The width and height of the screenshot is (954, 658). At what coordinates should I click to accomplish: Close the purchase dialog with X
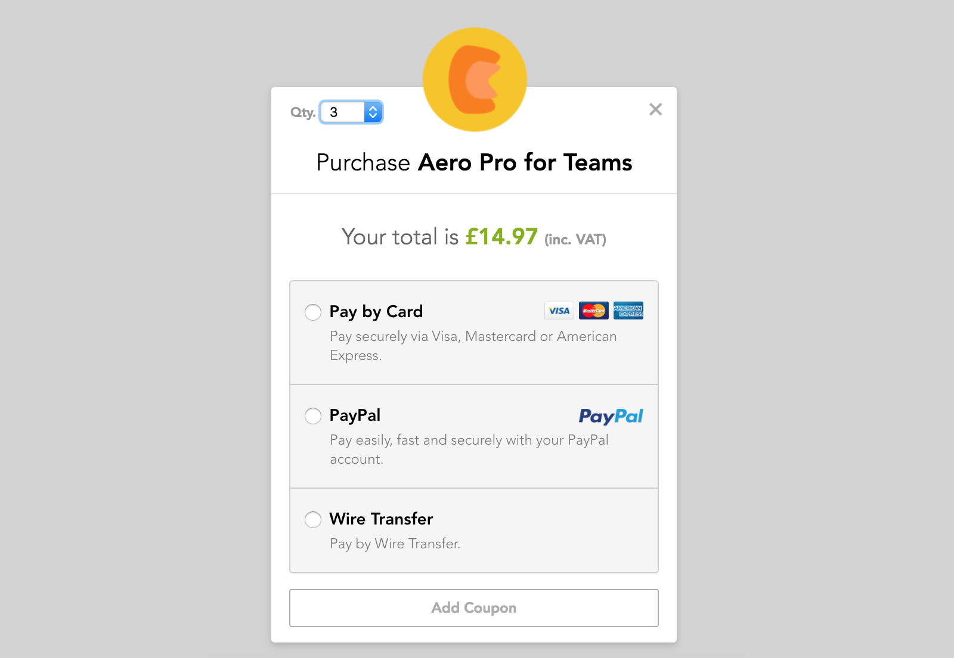655,109
